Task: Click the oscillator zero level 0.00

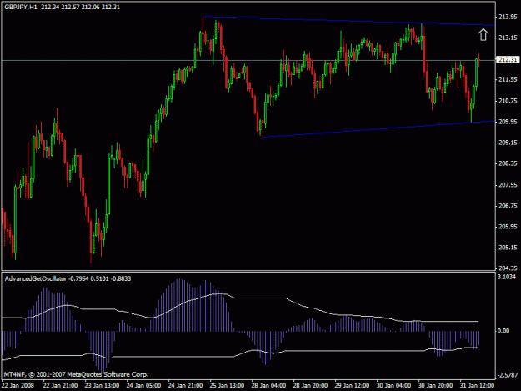Action: [503, 331]
